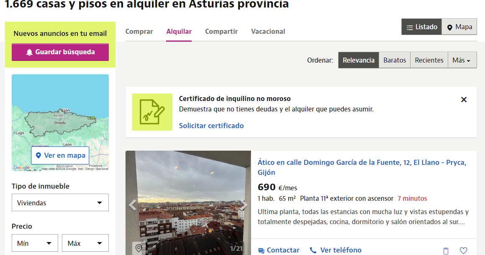Go to the Vacacional tab
Viewport: 485px width, 255px height.
click(268, 31)
